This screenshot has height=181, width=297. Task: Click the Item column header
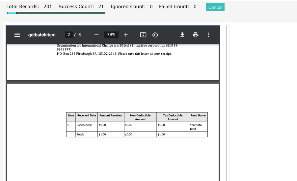click(x=71, y=117)
